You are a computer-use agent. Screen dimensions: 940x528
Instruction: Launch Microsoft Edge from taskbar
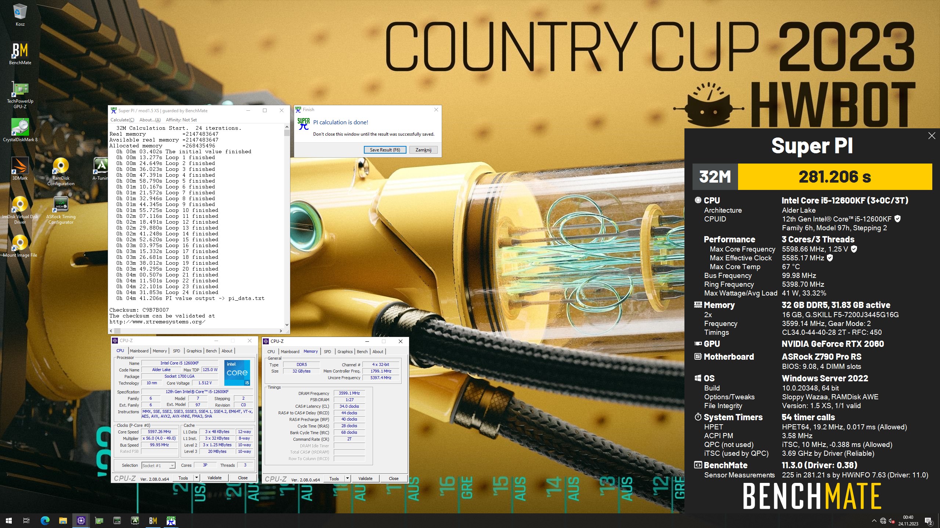point(45,521)
